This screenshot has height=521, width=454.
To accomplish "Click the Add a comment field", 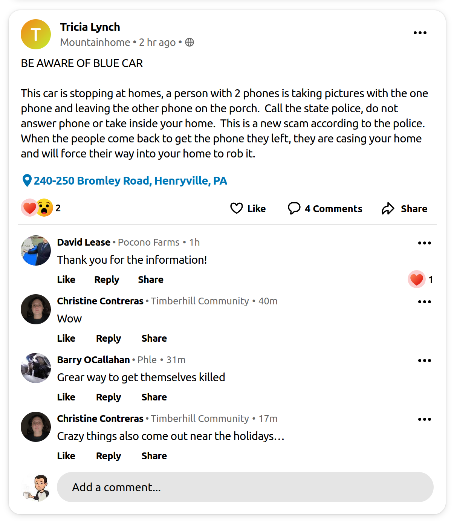I will click(x=245, y=487).
